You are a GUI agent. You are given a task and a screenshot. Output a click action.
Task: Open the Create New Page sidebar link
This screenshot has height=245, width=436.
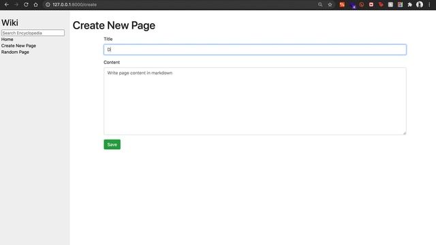pyautogui.click(x=18, y=46)
